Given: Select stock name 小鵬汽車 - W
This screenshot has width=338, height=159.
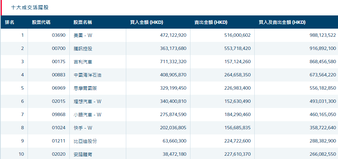Looking at the screenshot, I should pos(87,115).
